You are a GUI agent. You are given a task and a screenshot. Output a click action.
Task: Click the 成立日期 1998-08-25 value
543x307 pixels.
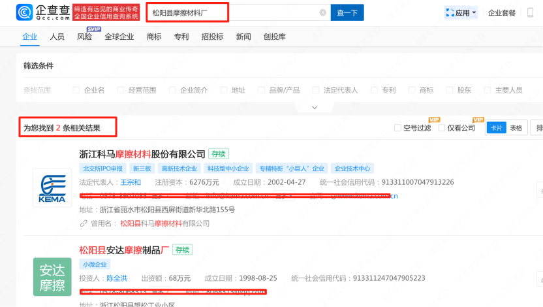pos(258,278)
